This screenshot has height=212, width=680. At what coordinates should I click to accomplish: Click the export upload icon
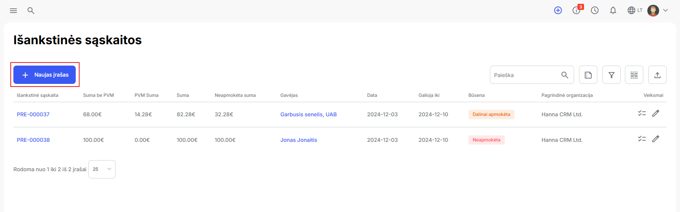[657, 75]
